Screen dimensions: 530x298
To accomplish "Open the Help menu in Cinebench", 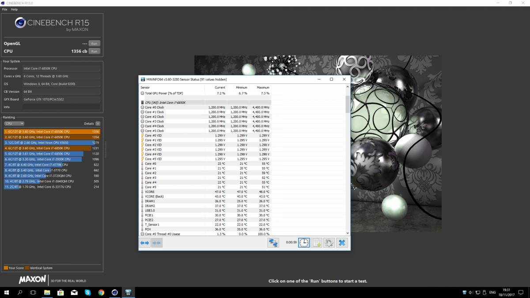I will point(14,9).
